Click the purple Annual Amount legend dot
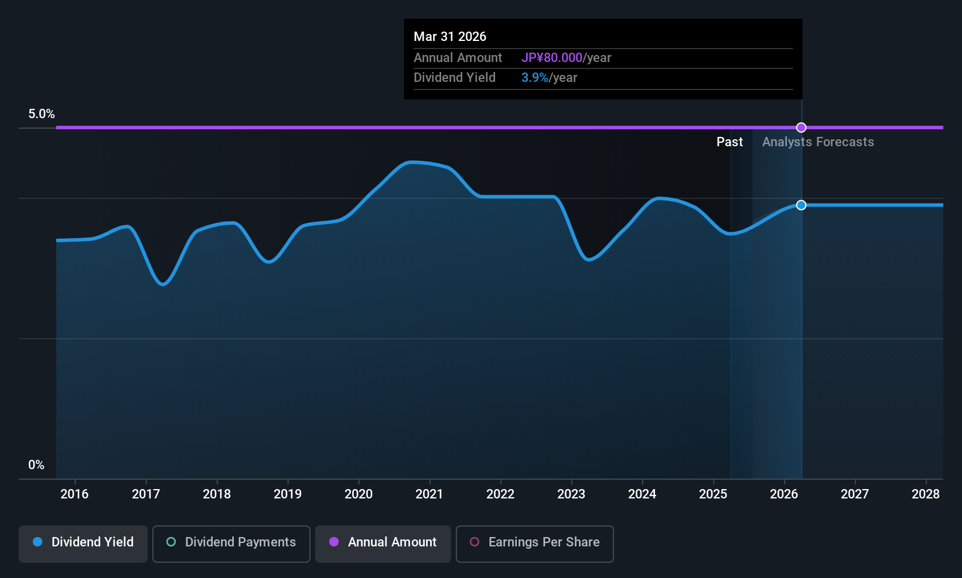This screenshot has height=578, width=962. click(x=334, y=542)
